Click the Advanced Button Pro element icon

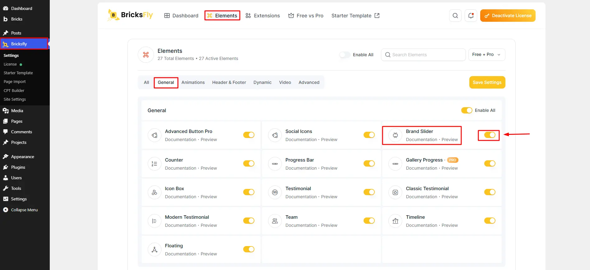coord(154,135)
